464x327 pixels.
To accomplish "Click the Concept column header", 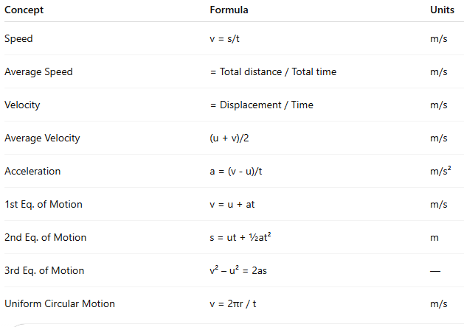I will coord(24,10).
